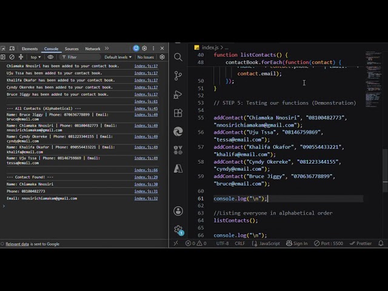
Task: Open the Azure icon in activity bar
Action: (x=178, y=169)
